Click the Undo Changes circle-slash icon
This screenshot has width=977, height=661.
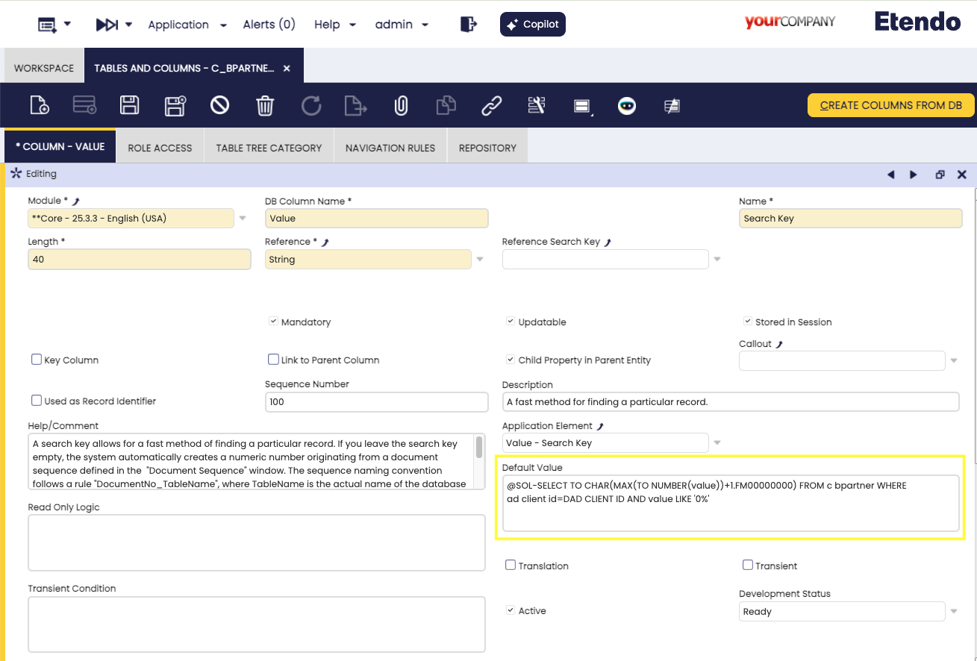coord(219,106)
